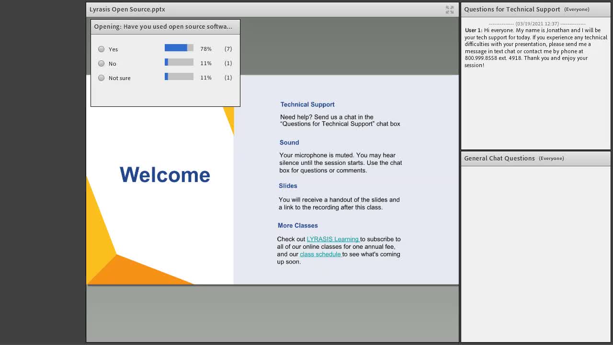Select the Yes poll option
This screenshot has height=345, width=613.
pos(101,49)
